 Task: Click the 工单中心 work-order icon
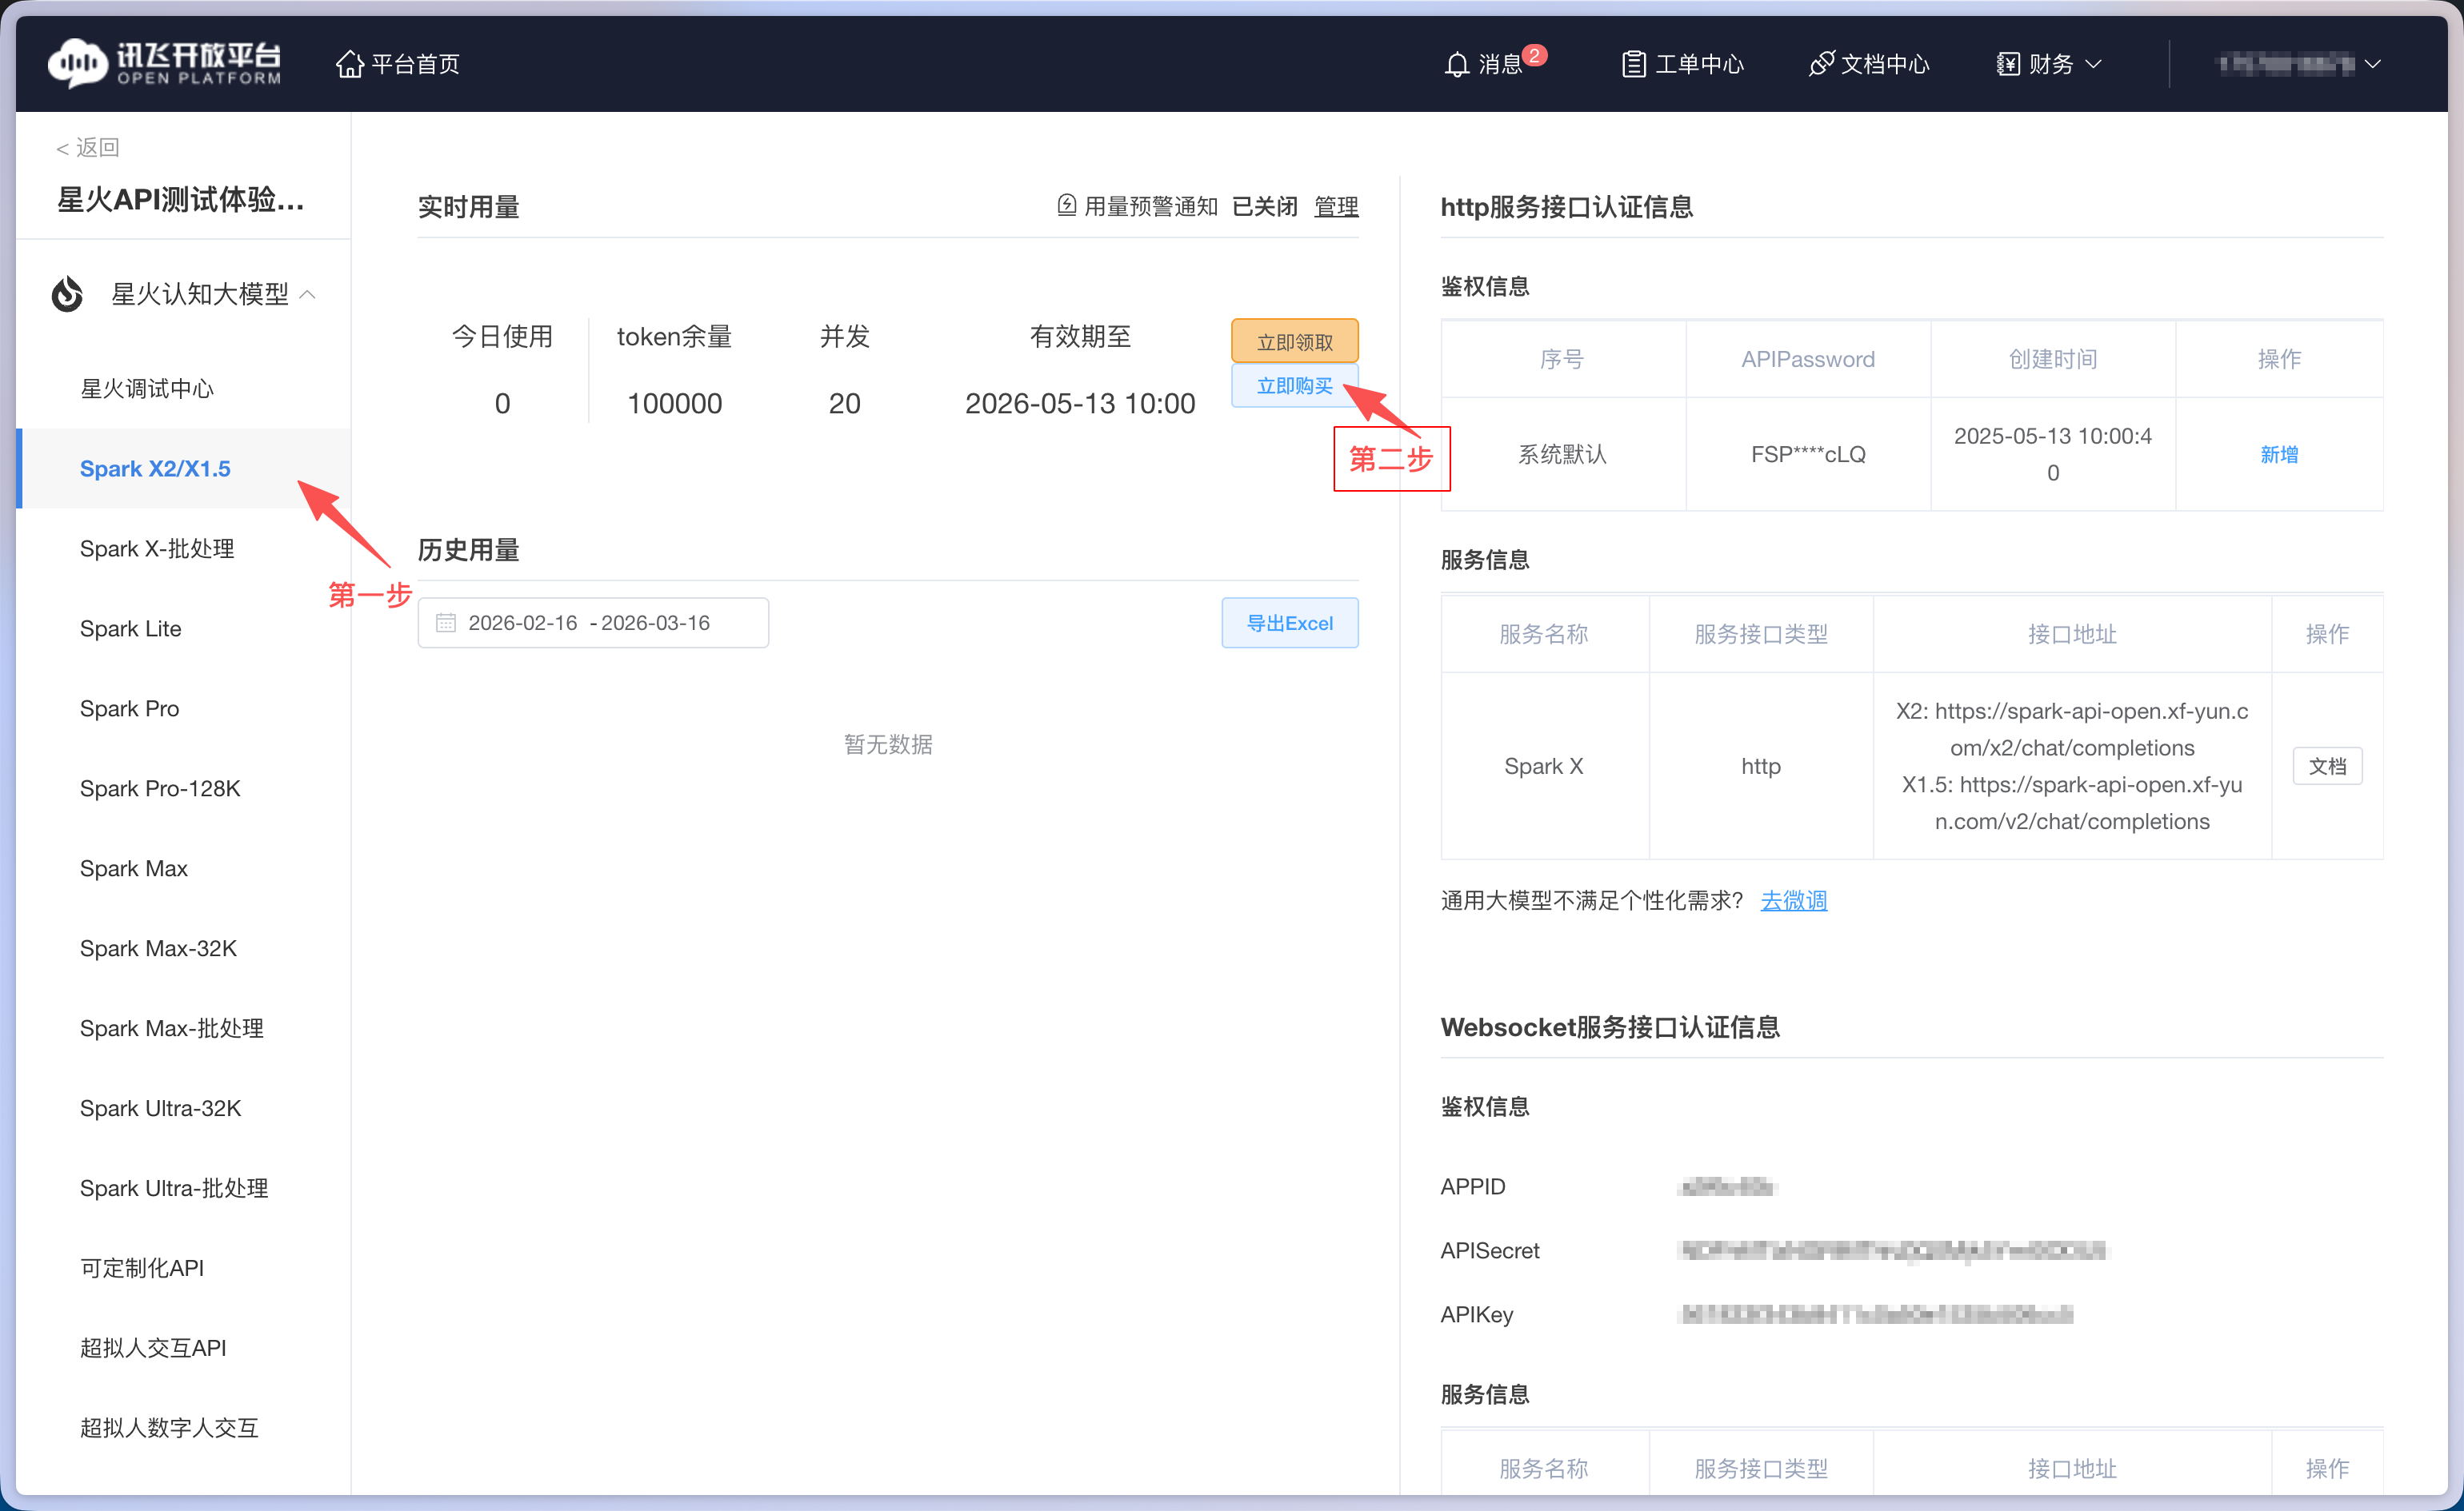point(1634,63)
